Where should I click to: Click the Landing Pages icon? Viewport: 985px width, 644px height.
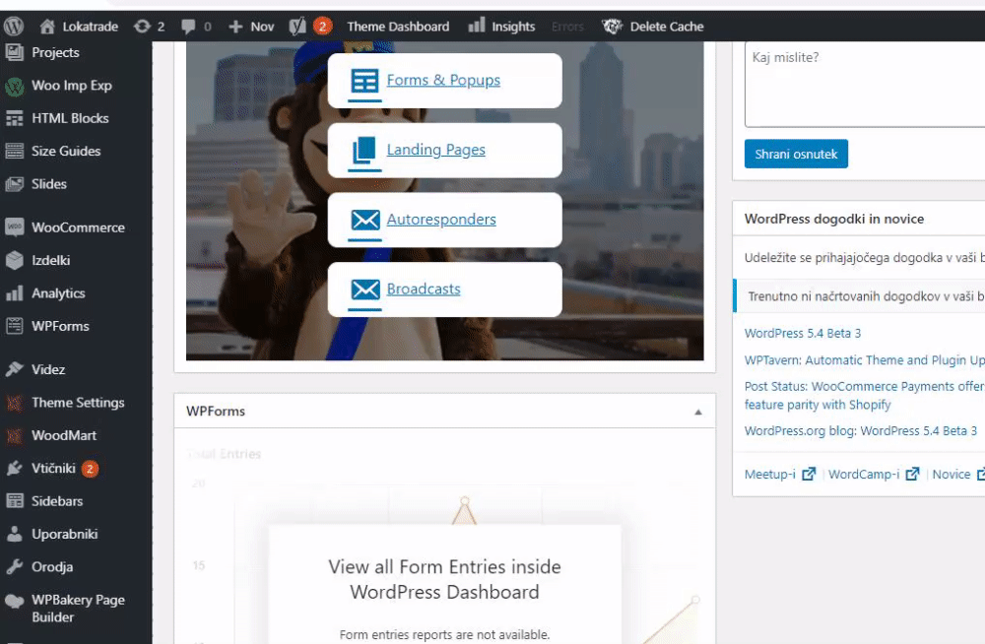365,151
